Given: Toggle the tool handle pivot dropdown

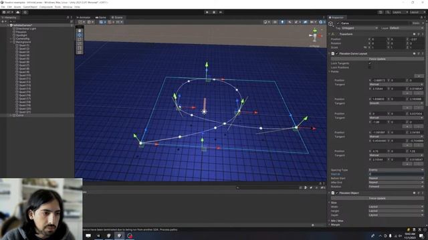Looking at the screenshot, I should tap(81, 22).
